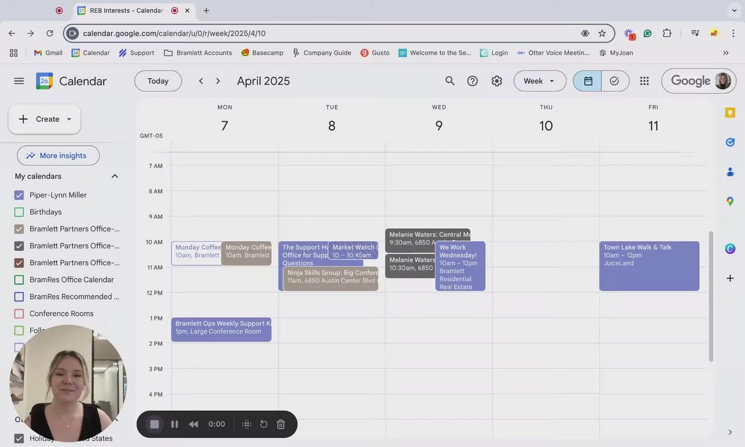Open the Gmail bookmark
745x447 pixels.
(48, 52)
